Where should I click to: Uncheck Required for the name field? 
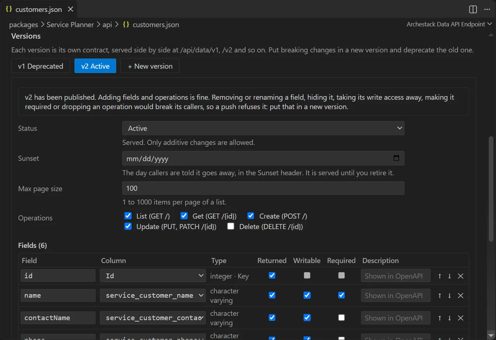[x=342, y=295]
